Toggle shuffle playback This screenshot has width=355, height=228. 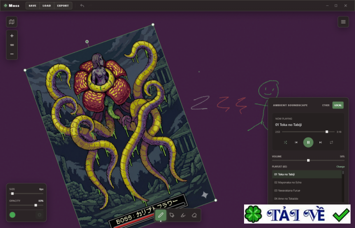pyautogui.click(x=285, y=142)
